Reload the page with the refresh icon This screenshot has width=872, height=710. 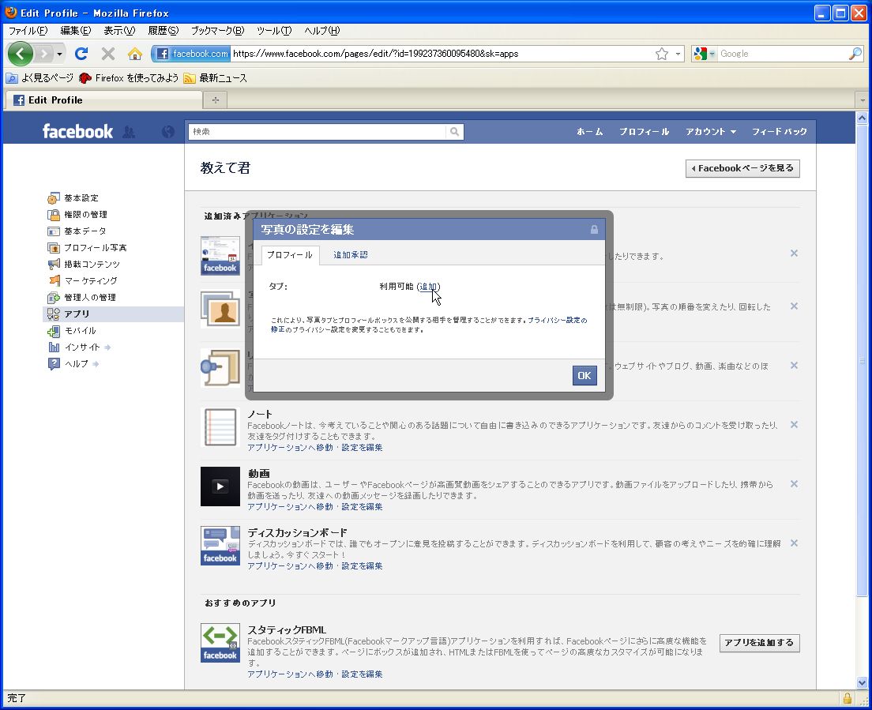pos(81,54)
